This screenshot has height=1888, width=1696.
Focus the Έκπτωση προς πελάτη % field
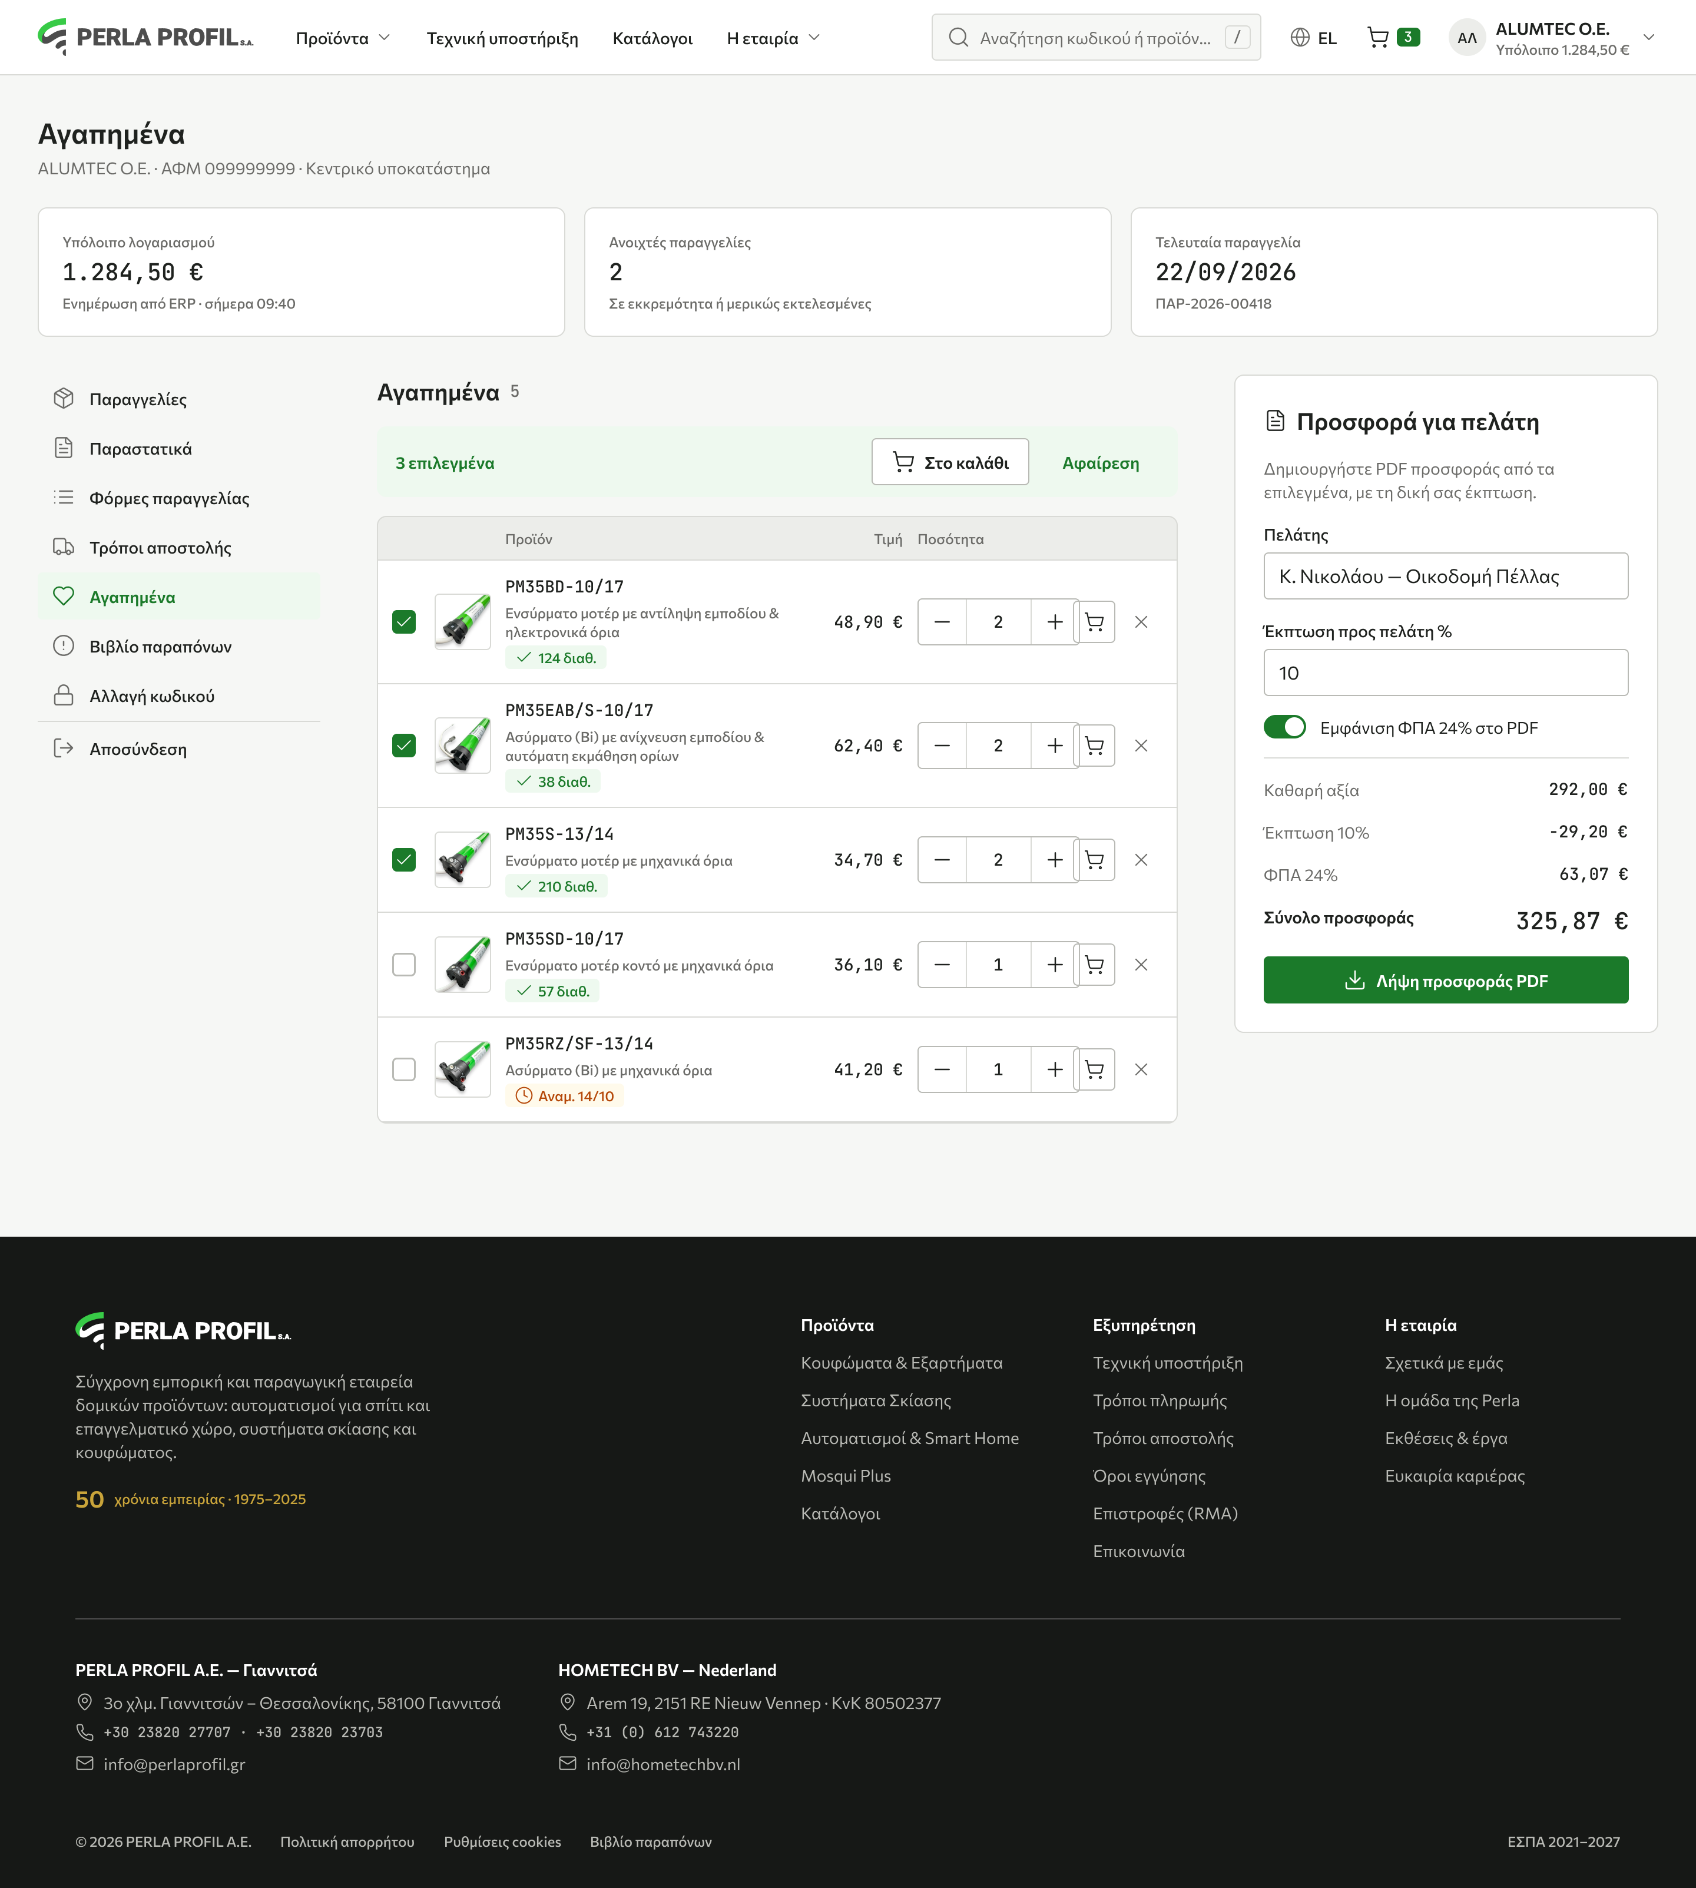(x=1445, y=672)
